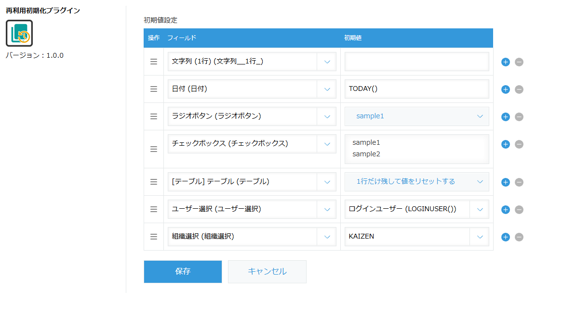Add a new row below the 文字列 field
The height and width of the screenshot is (316, 563).
[505, 62]
